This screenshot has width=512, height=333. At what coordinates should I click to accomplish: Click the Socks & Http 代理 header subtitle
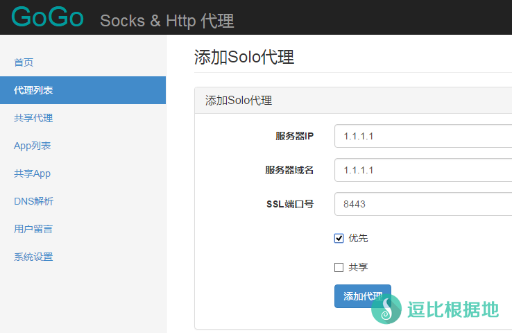coord(167,21)
